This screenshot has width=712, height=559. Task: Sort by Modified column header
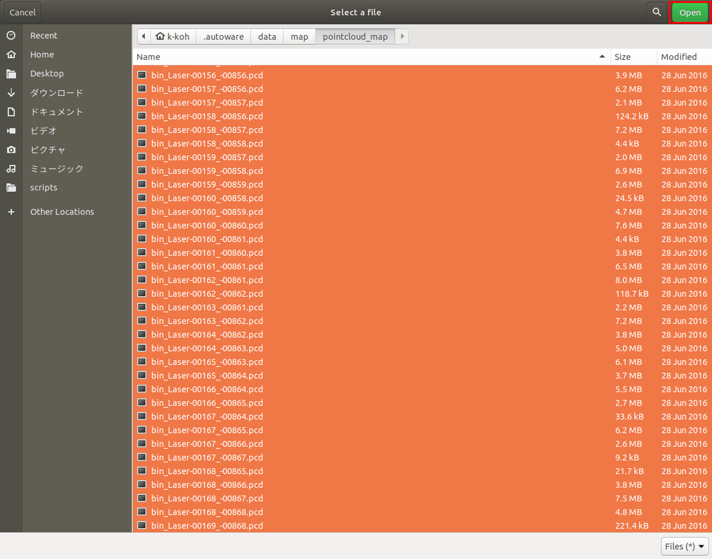(x=685, y=57)
